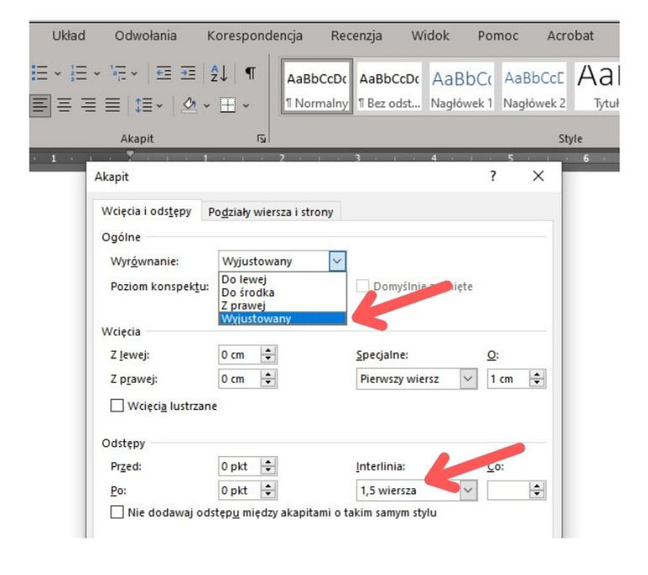This screenshot has width=648, height=575.
Task: Open the Recenzja ribbon tab
Action: [356, 35]
